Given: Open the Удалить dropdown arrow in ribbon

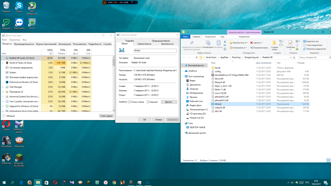Looking at the screenshot, I should [x=262, y=43].
